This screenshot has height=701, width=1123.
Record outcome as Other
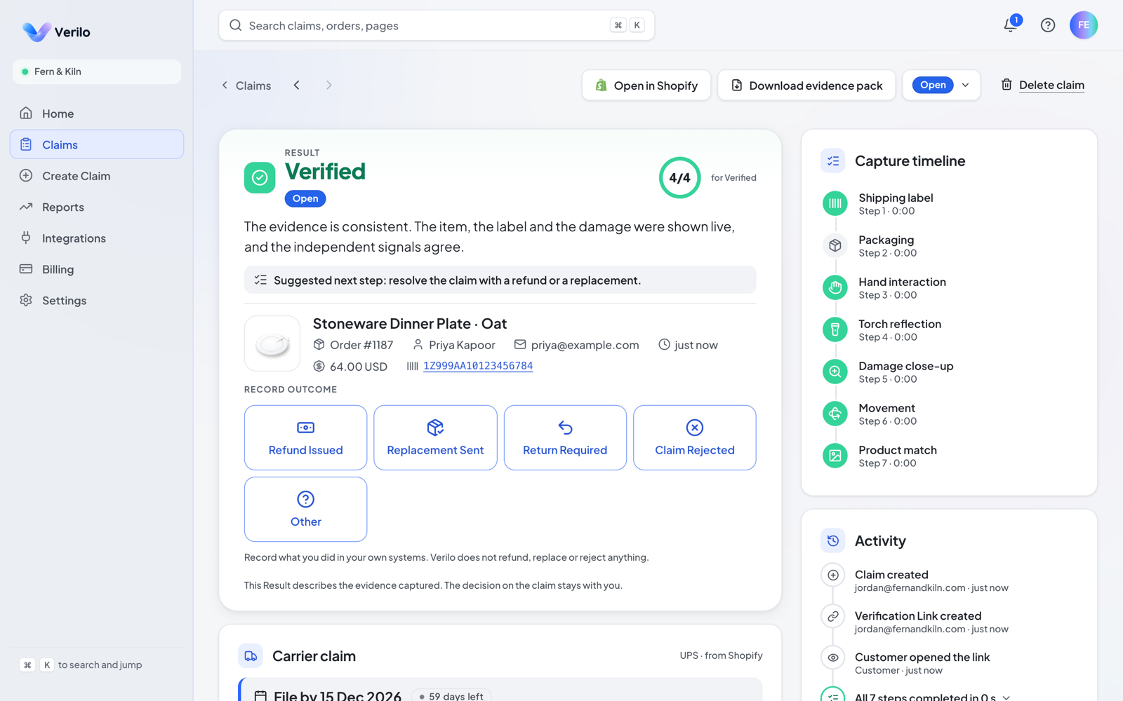pos(305,510)
